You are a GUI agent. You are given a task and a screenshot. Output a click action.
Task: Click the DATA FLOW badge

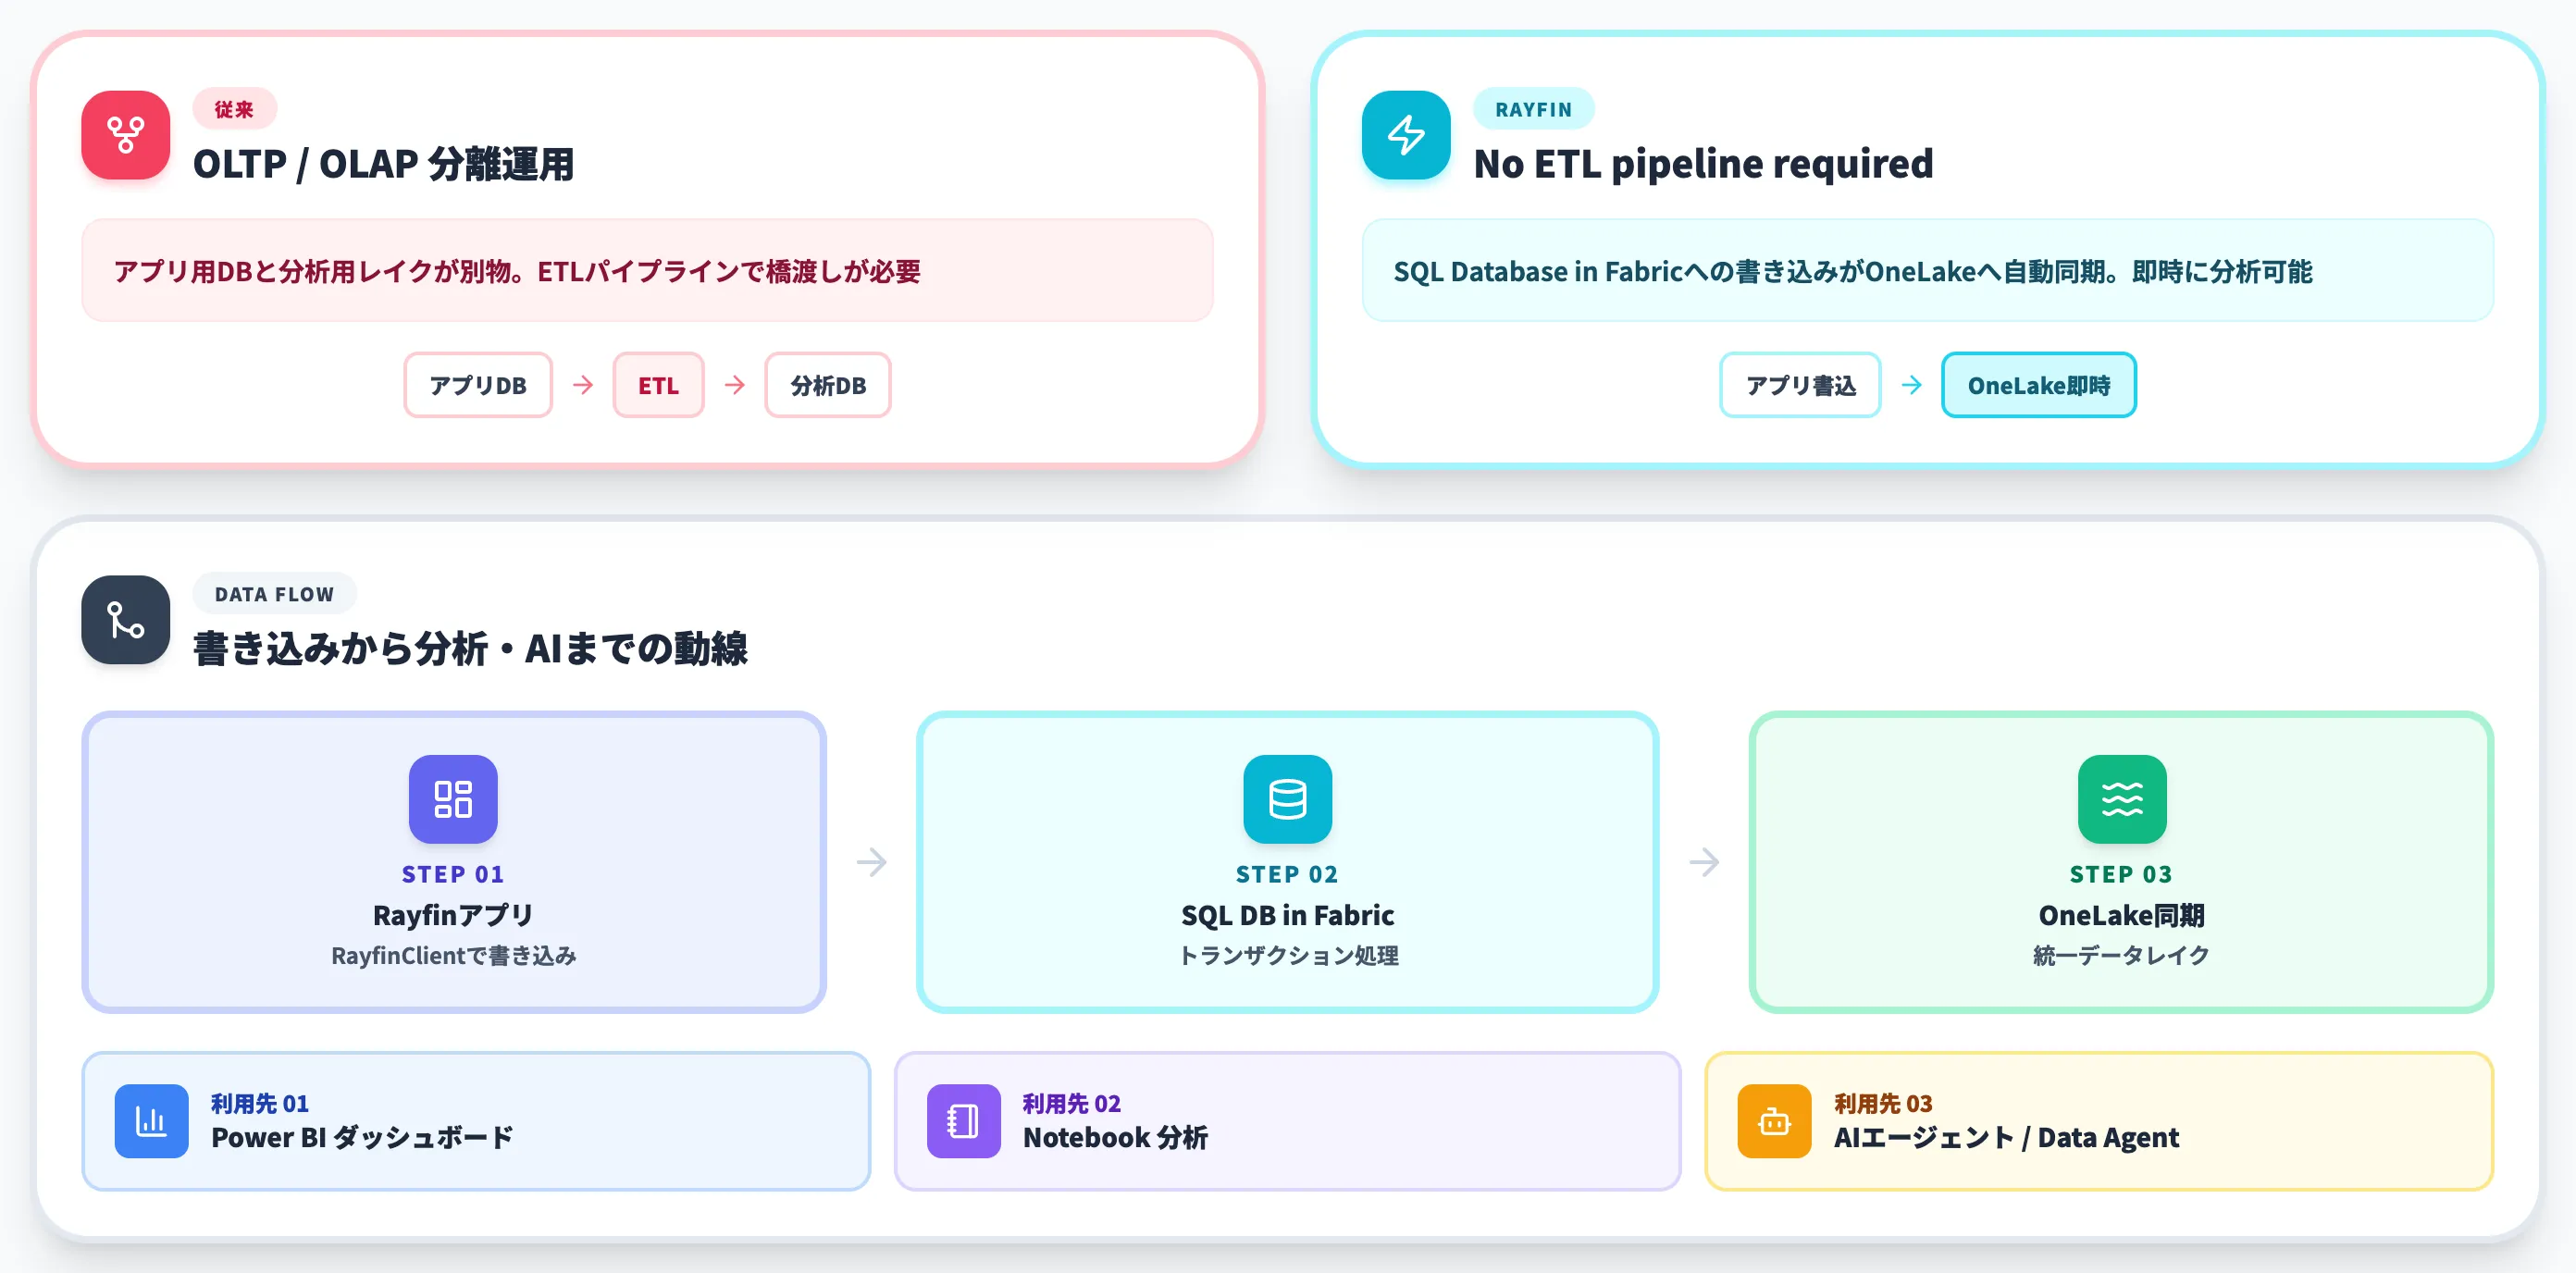coord(274,593)
